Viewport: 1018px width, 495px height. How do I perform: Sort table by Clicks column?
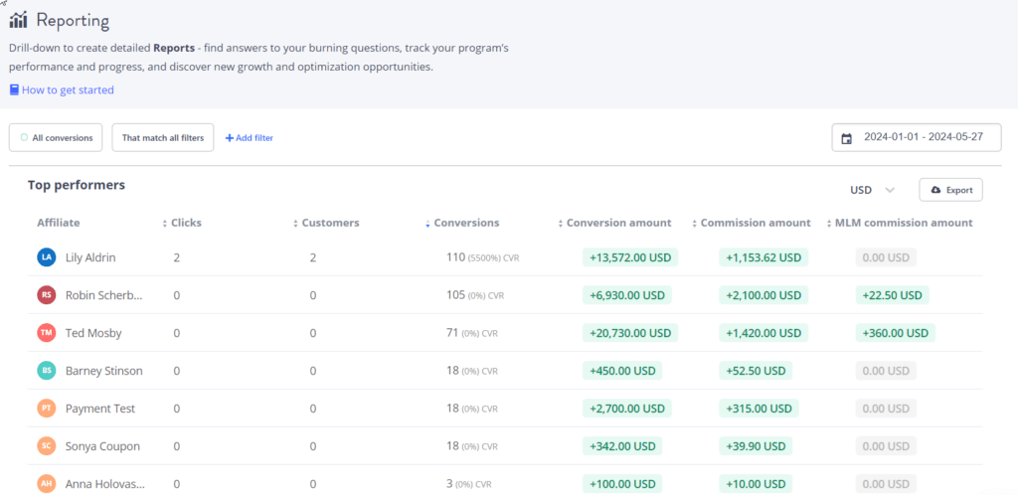186,223
